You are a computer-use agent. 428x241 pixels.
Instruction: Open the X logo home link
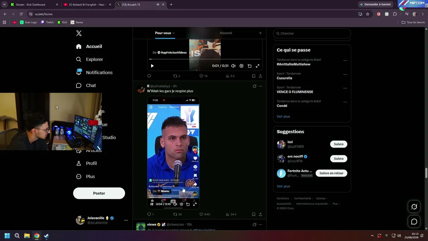[79, 33]
